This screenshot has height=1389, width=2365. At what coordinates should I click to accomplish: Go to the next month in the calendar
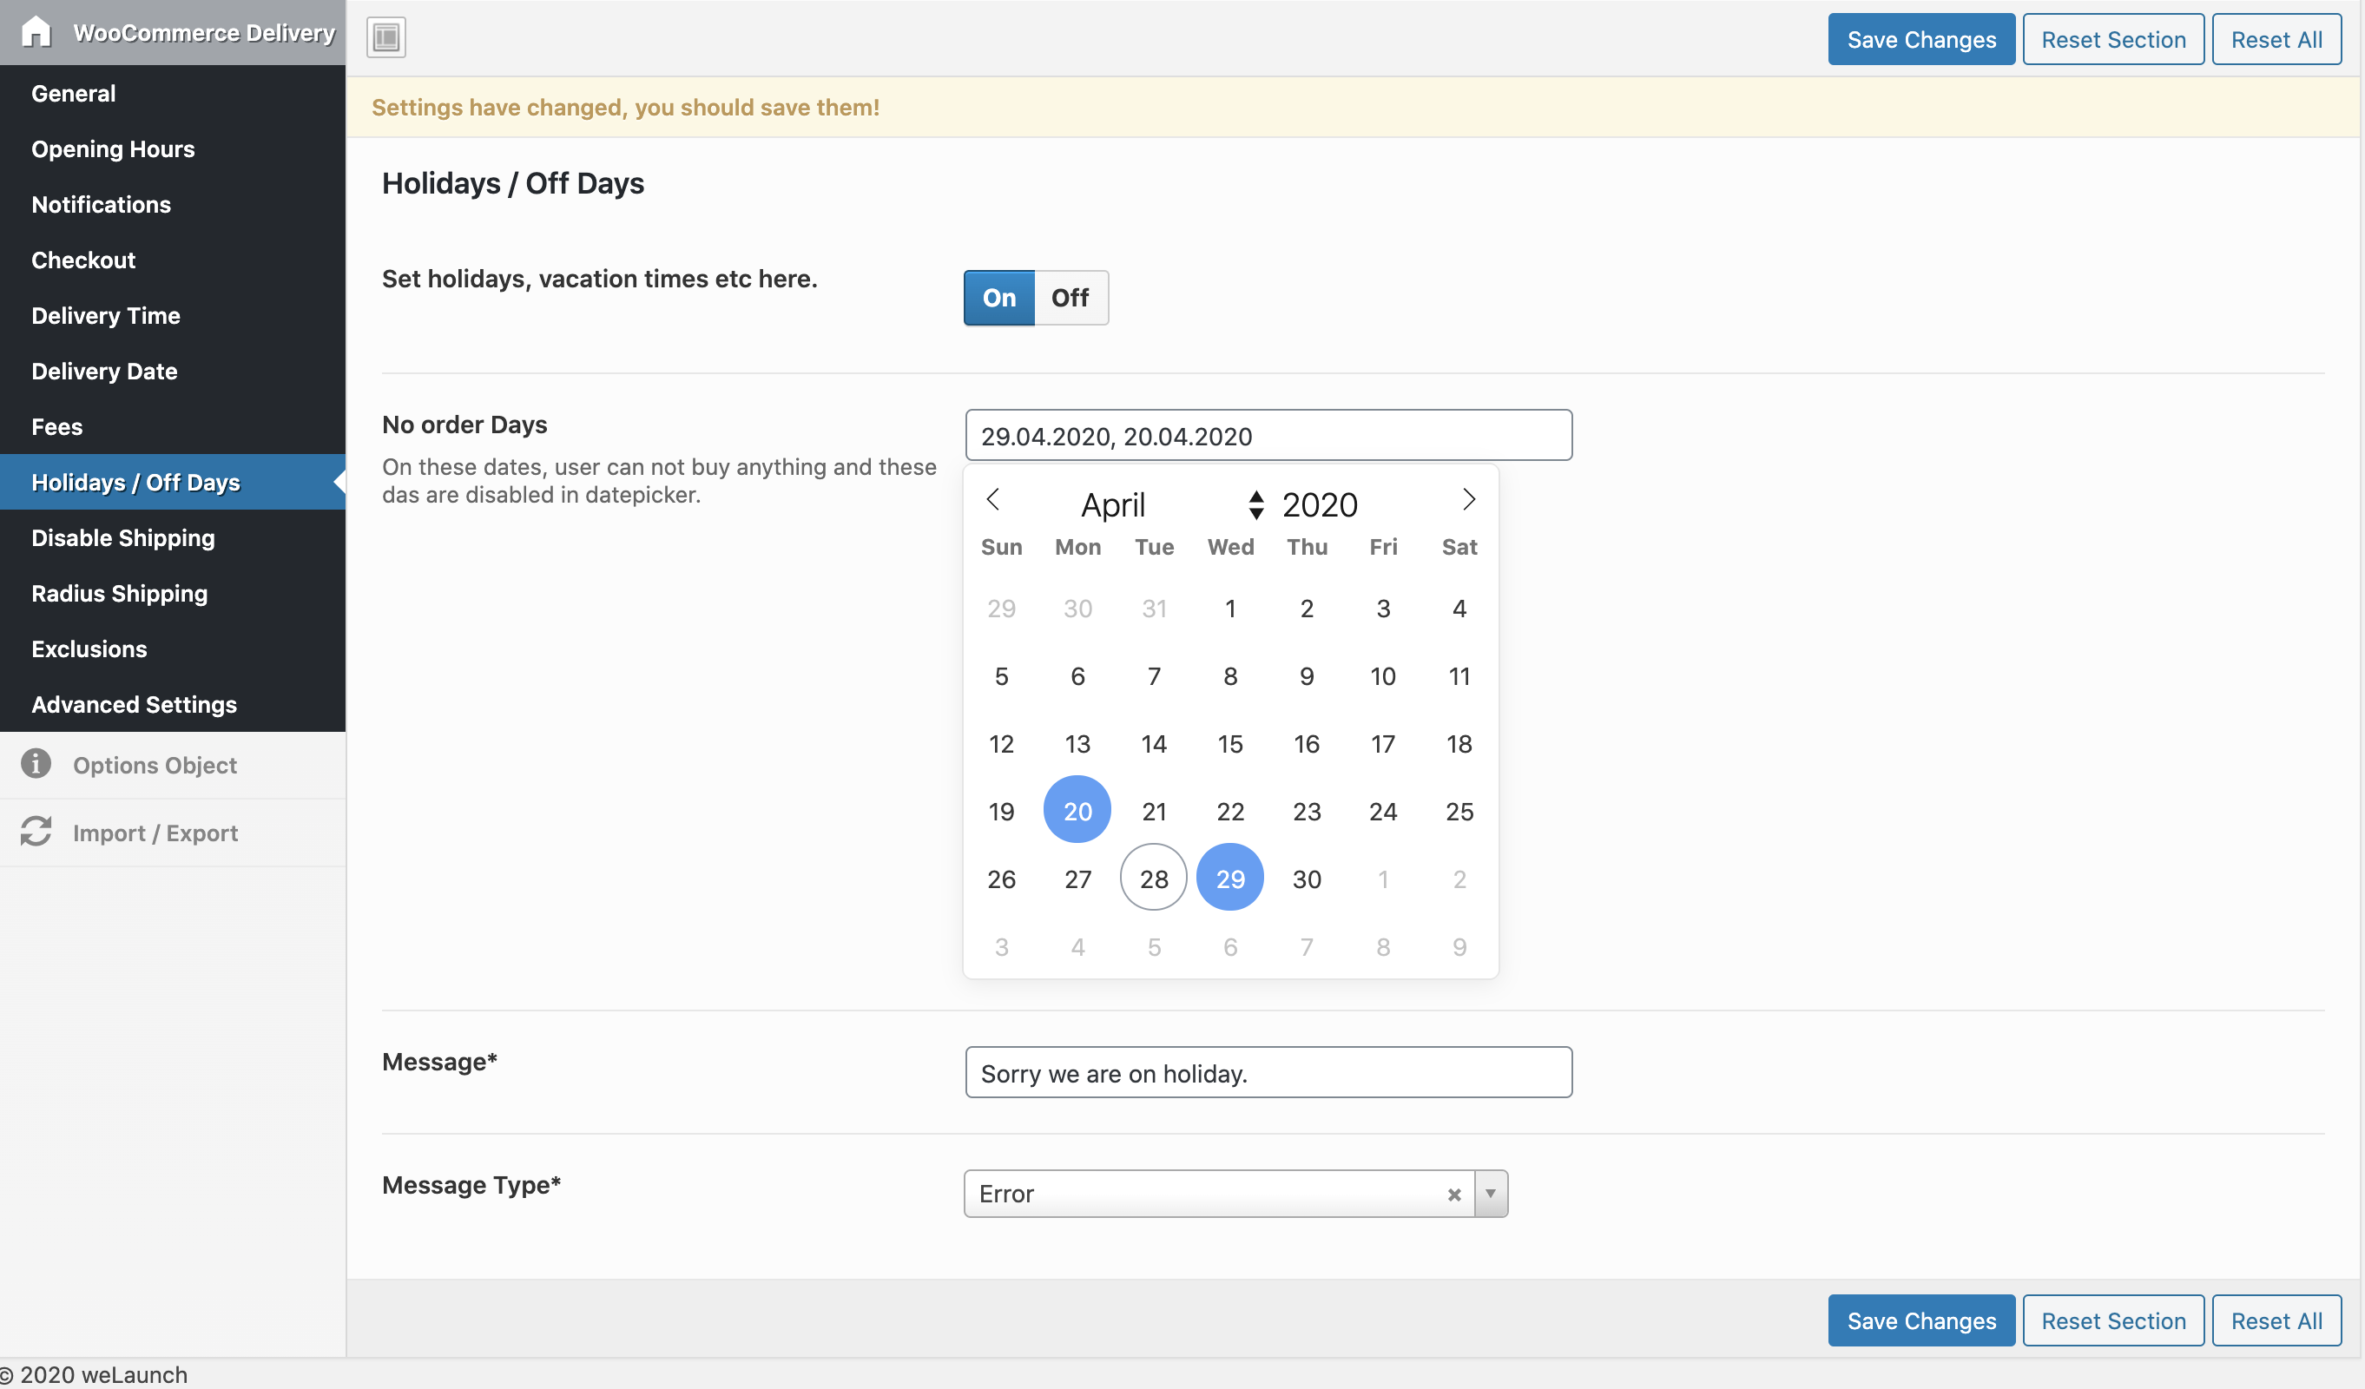coord(1469,499)
